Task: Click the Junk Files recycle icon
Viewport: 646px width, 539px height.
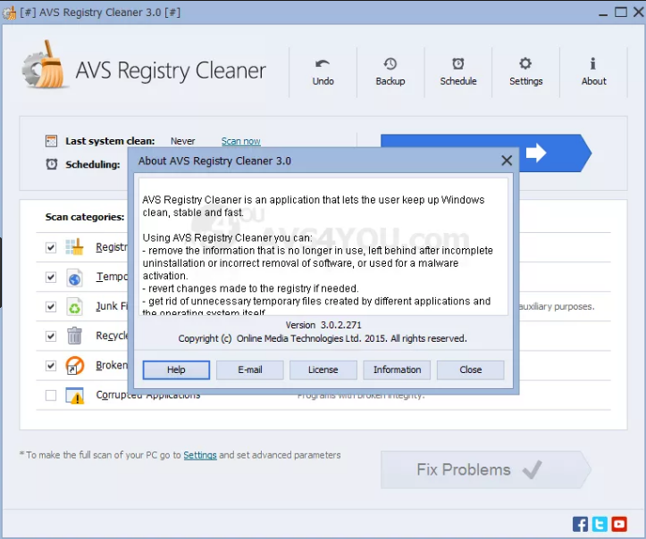Action: tap(74, 307)
